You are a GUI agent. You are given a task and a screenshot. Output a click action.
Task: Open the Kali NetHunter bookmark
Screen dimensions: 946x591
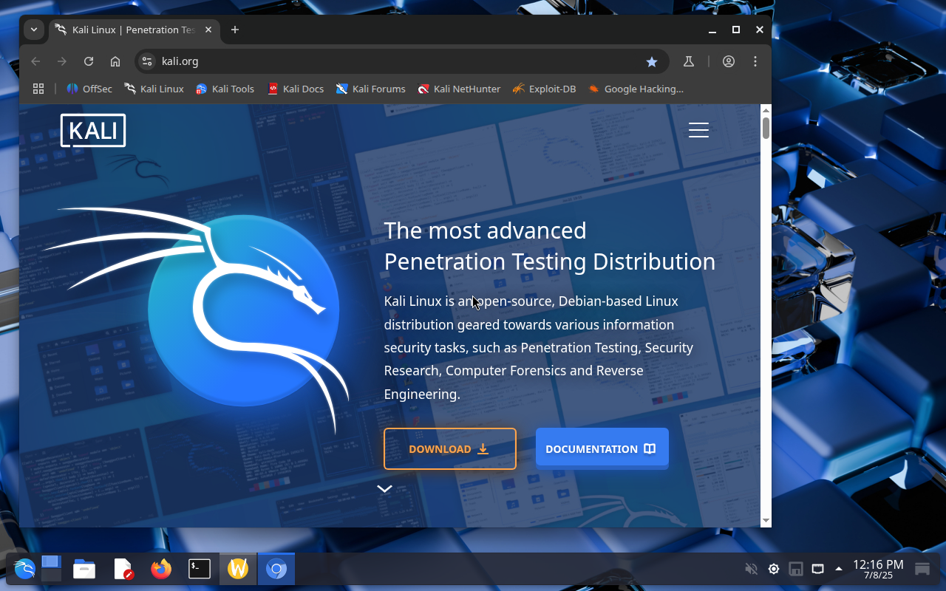(459, 89)
